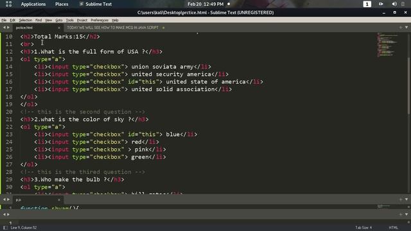This screenshot has width=411, height=231.
Task: Close the prctice.html tab
Action: 59,28
